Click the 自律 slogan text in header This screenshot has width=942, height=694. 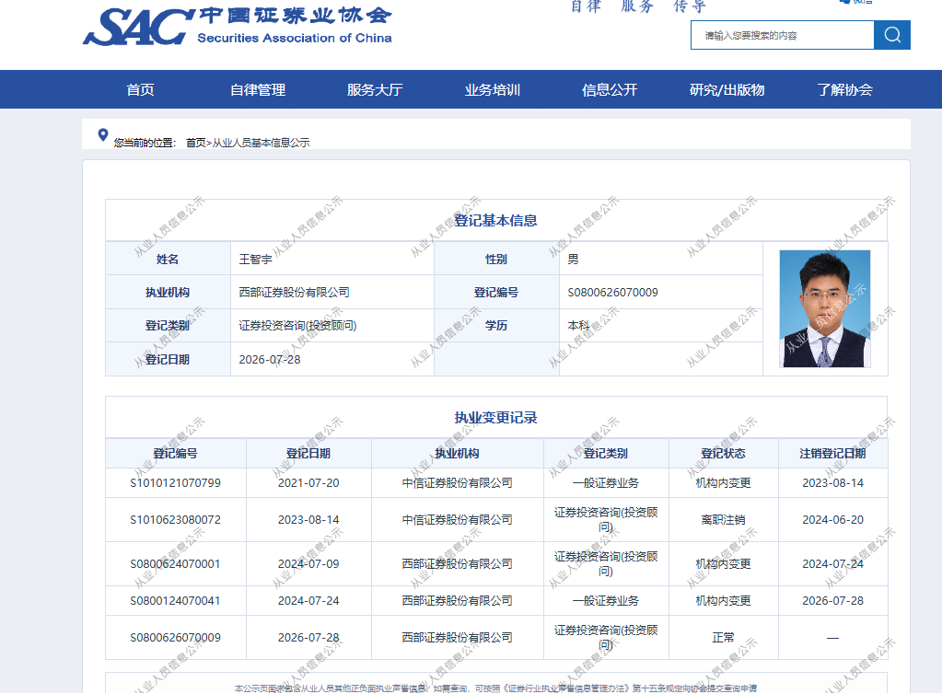tap(587, 6)
